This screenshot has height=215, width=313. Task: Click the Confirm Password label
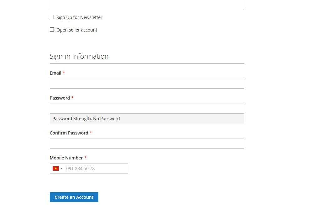69,133
